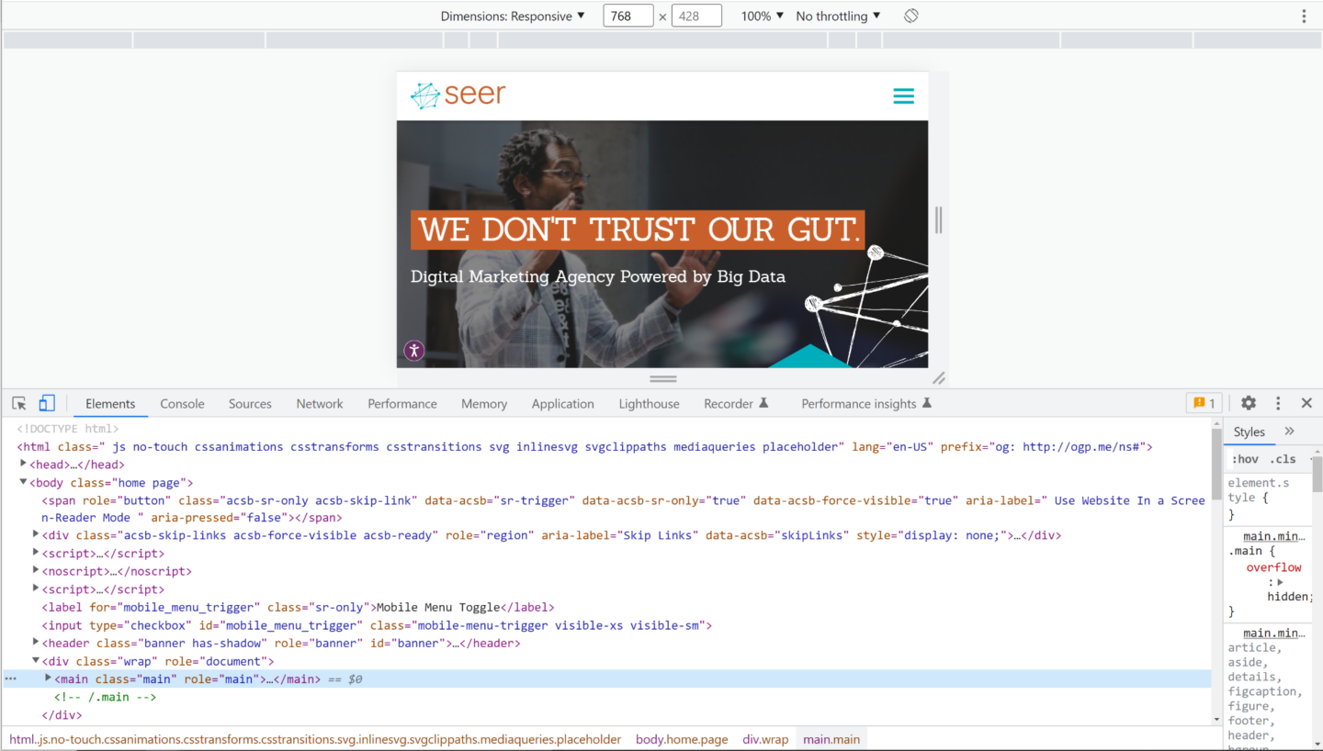Click the overflow property name in Styles
The height and width of the screenshot is (751, 1323).
[x=1273, y=567]
